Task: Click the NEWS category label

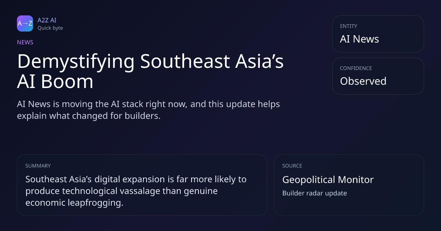Action: pos(25,42)
